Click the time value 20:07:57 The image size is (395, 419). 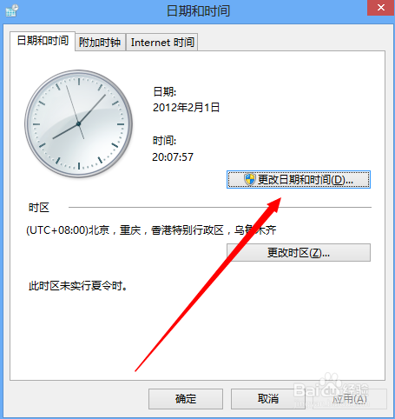point(173,157)
